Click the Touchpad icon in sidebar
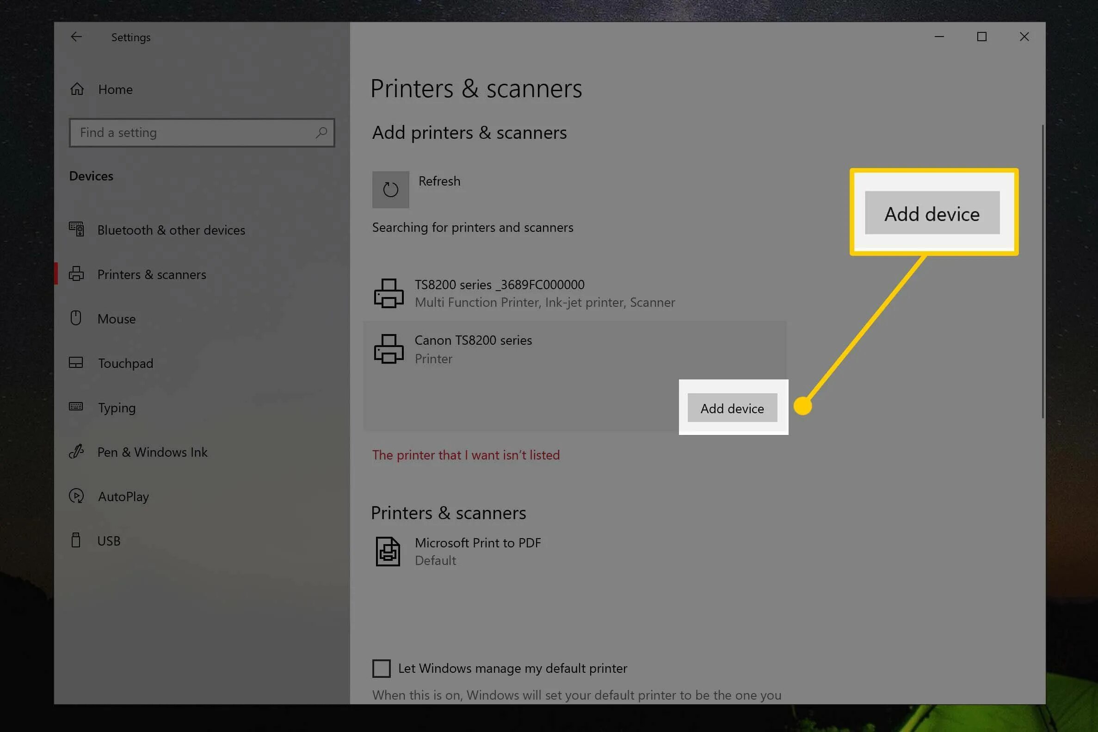 coord(76,363)
